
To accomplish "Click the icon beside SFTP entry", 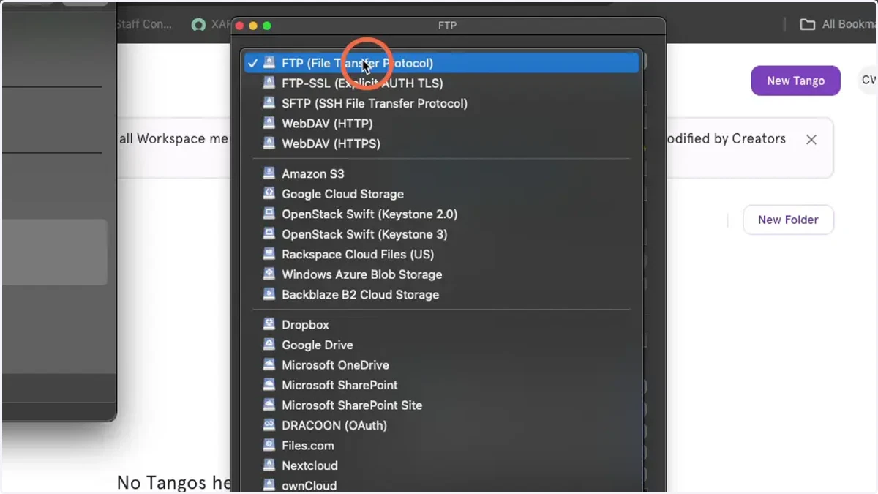I will coord(269,103).
